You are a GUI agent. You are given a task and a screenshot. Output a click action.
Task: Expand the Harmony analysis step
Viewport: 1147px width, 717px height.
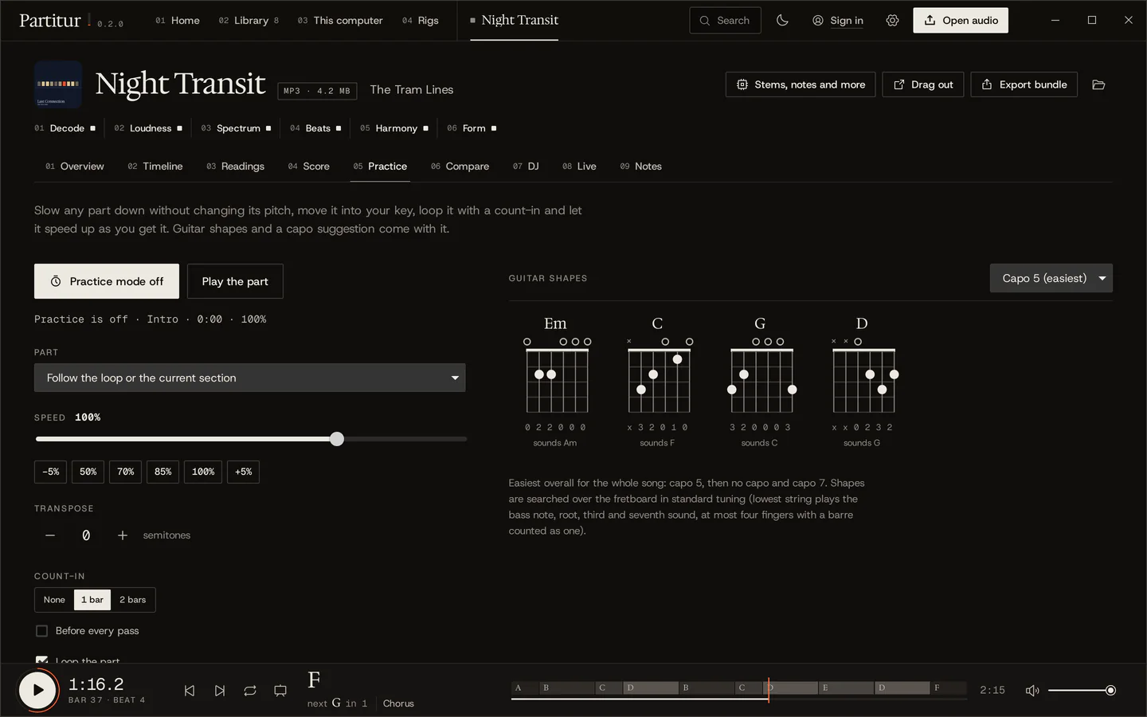[x=394, y=128]
